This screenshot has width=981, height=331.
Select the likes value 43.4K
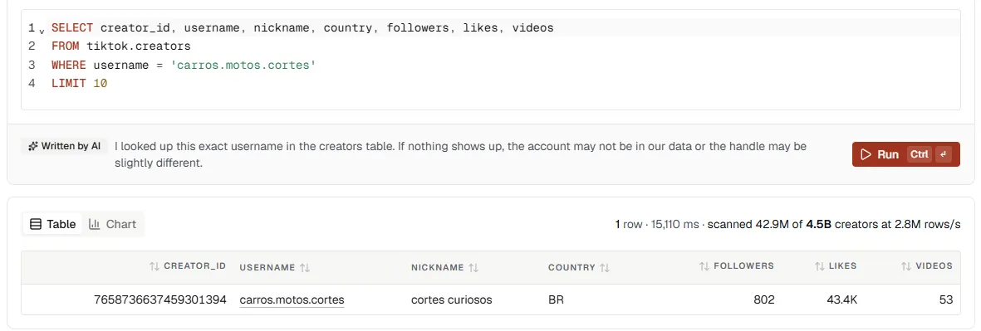click(x=842, y=299)
